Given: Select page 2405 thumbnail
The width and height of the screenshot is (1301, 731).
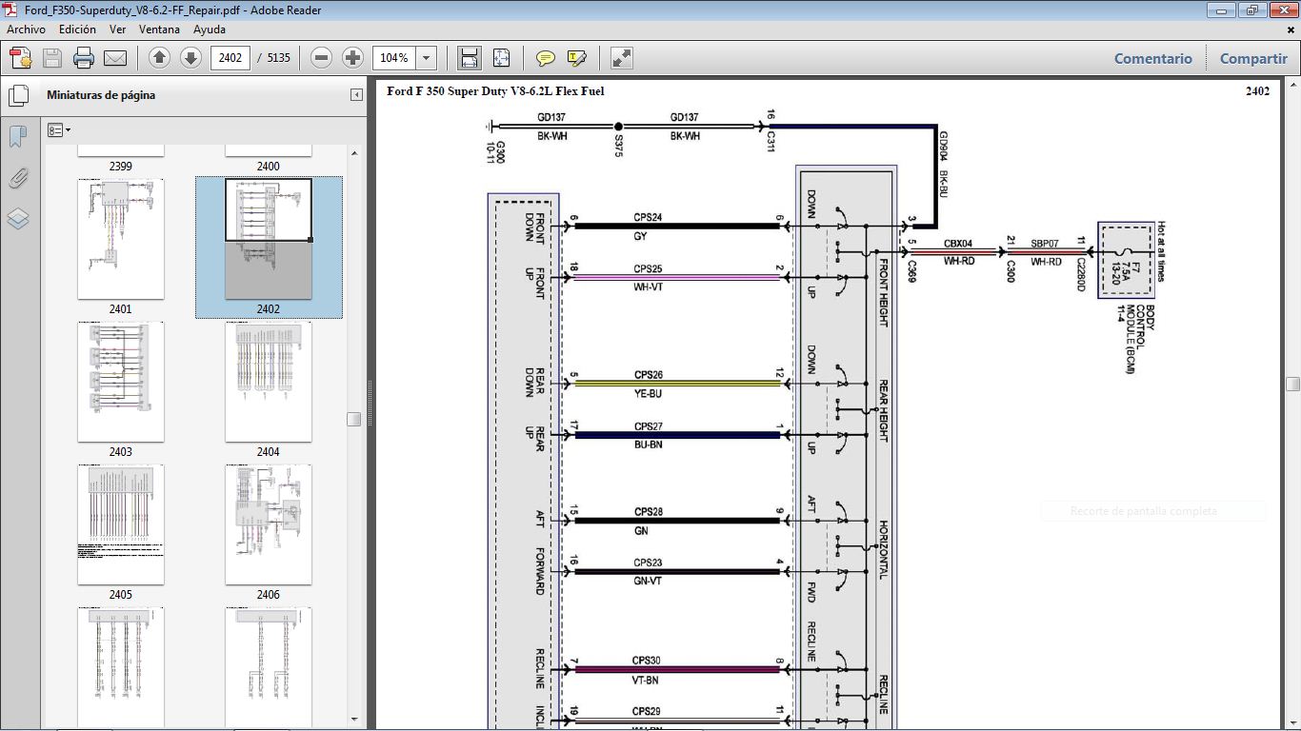Looking at the screenshot, I should coord(121,524).
